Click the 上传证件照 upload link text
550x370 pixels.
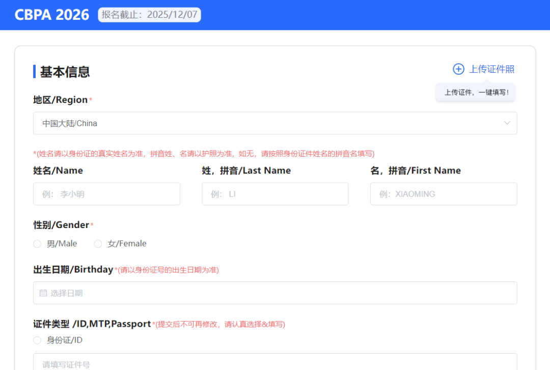point(491,69)
